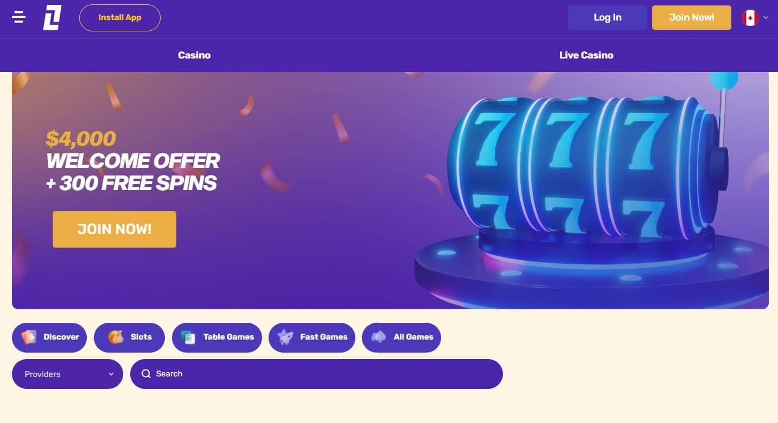Open the country selector chevron
Viewport: 778px width, 423px height.
tap(766, 18)
